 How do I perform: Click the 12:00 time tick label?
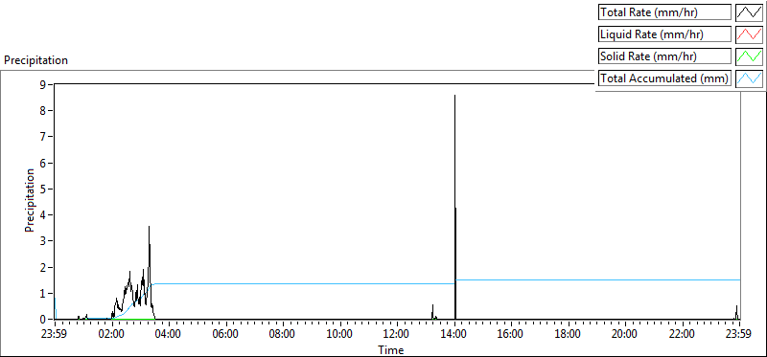tap(397, 335)
